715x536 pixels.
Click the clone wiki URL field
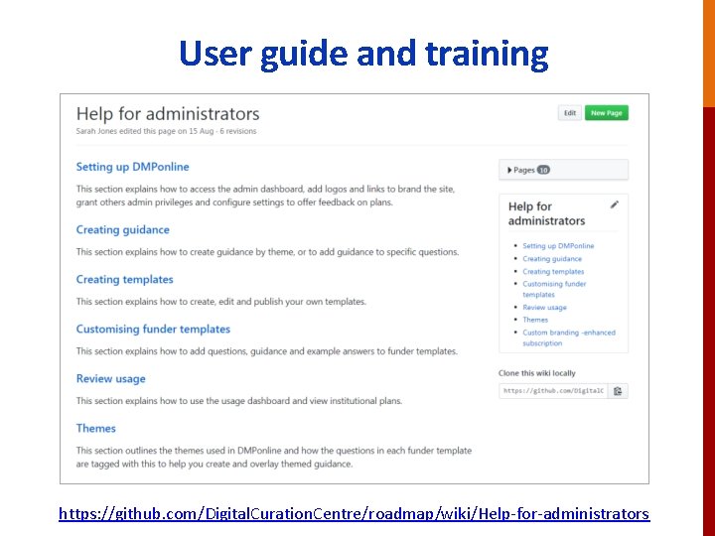(x=553, y=391)
